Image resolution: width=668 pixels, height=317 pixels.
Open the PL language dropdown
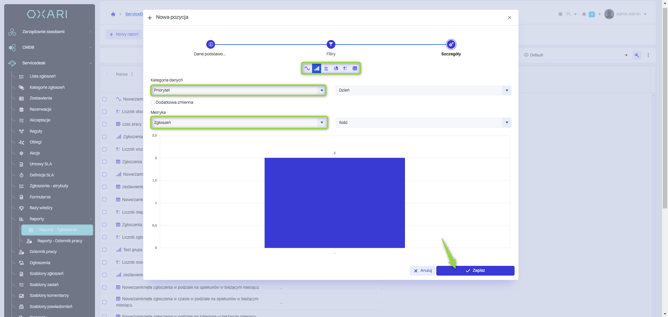pyautogui.click(x=572, y=14)
